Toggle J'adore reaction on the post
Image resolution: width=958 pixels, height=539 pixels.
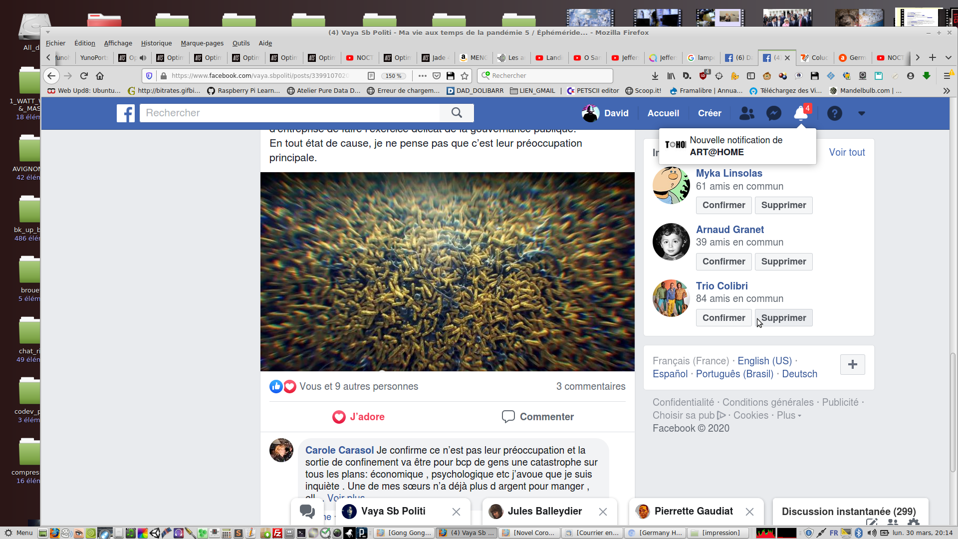click(358, 417)
